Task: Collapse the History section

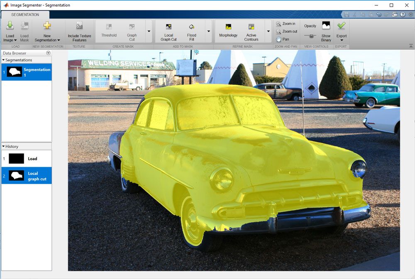Action: point(3,146)
